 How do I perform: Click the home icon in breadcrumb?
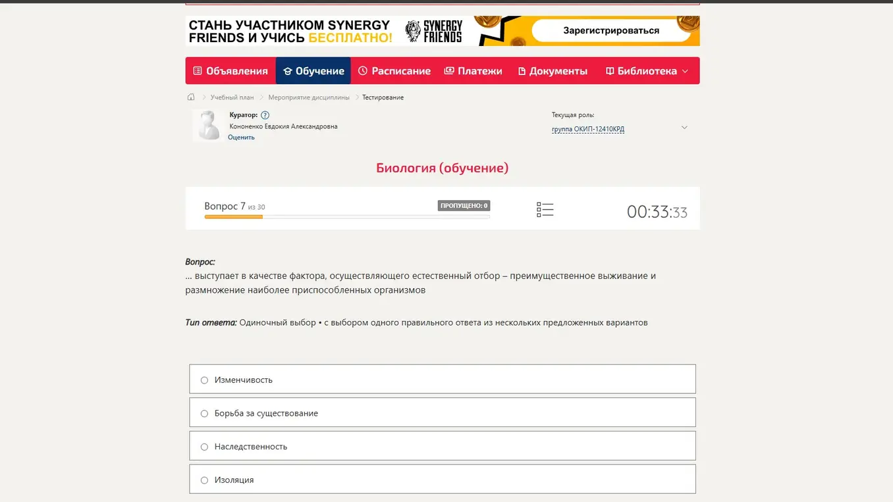pyautogui.click(x=191, y=97)
